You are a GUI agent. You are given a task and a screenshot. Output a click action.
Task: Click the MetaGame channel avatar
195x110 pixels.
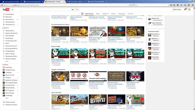tap(150, 39)
